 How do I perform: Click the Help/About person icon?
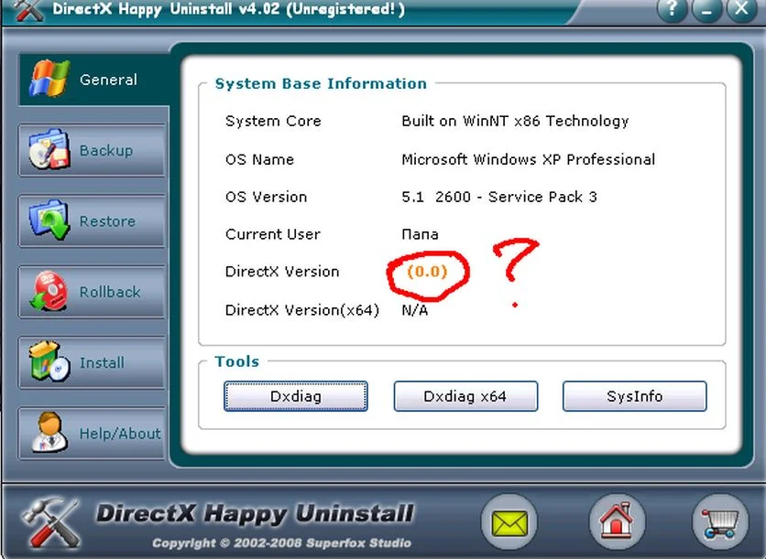tap(49, 432)
